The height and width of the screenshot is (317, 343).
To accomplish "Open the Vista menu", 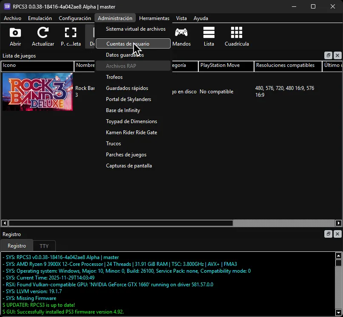I will [181, 18].
